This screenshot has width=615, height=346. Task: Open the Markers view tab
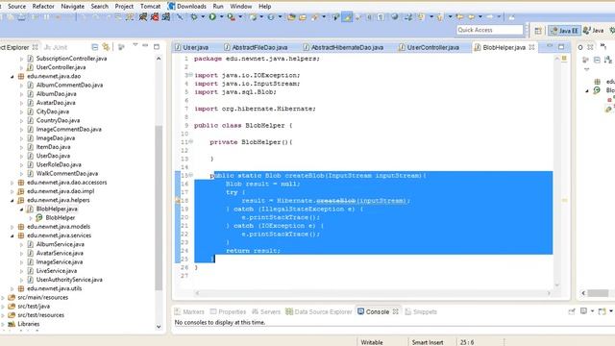tap(189, 311)
